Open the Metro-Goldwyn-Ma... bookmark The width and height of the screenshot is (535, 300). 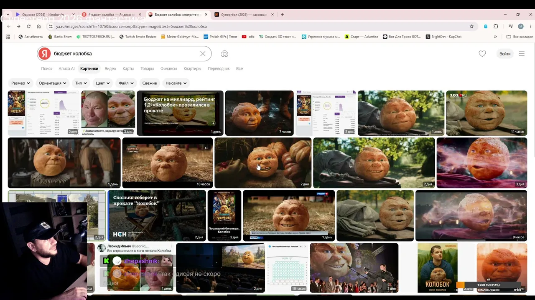click(x=180, y=37)
